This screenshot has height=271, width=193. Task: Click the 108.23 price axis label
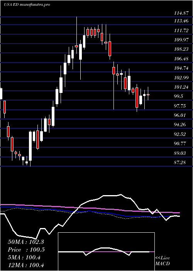click(x=181, y=49)
